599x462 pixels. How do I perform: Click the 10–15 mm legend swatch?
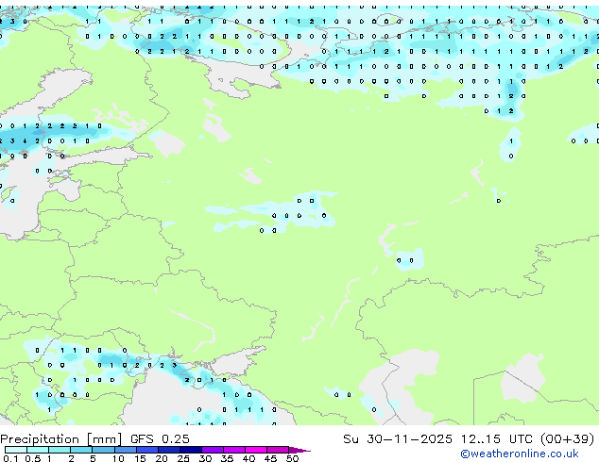click(x=125, y=450)
